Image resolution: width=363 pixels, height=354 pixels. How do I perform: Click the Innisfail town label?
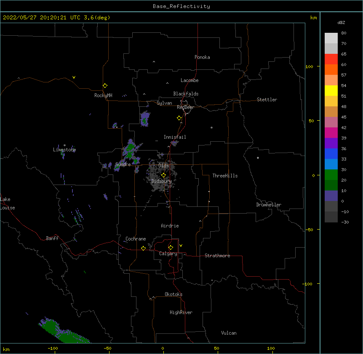[x=175, y=137]
